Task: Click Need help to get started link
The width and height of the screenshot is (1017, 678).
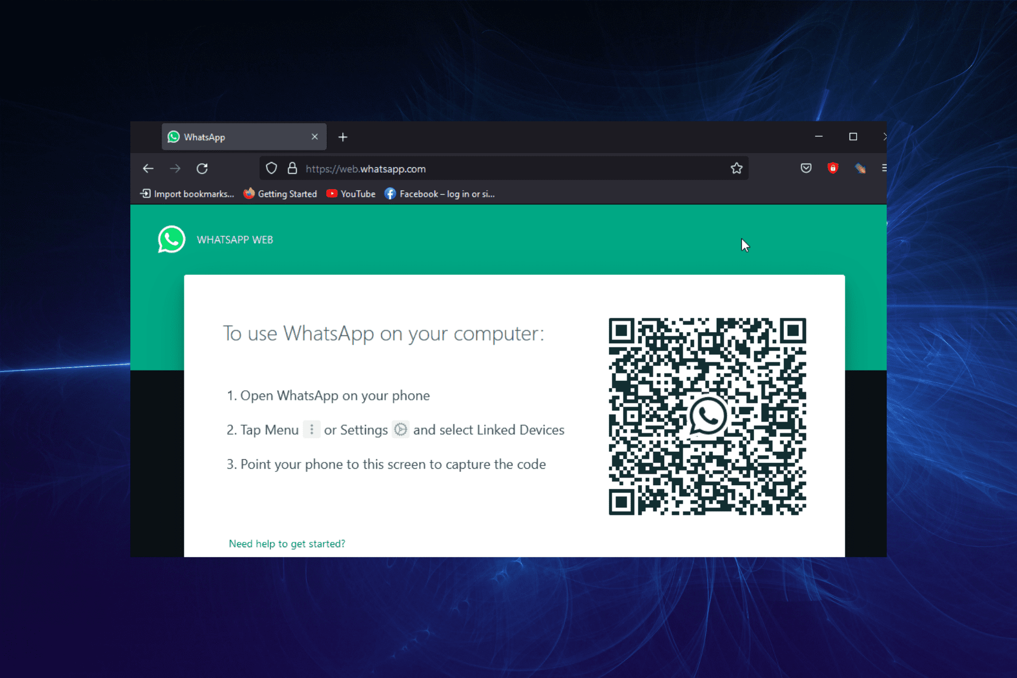Action: click(287, 543)
